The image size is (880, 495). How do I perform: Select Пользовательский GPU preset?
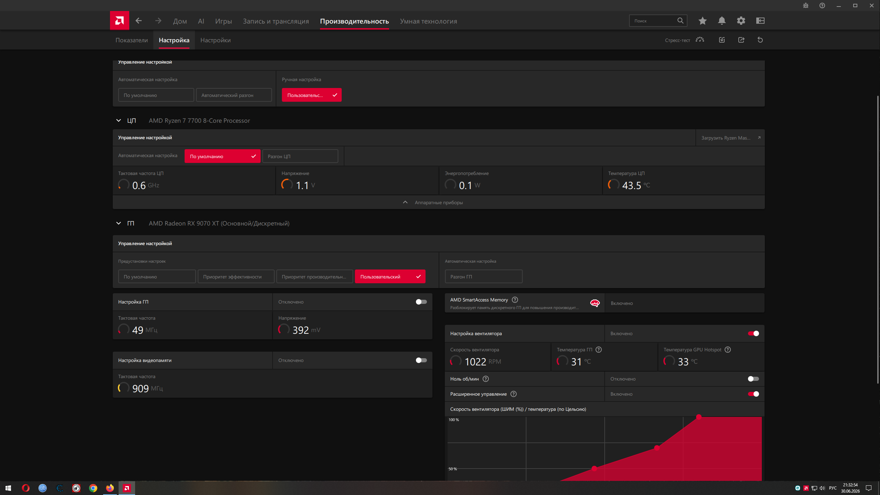pyautogui.click(x=390, y=276)
